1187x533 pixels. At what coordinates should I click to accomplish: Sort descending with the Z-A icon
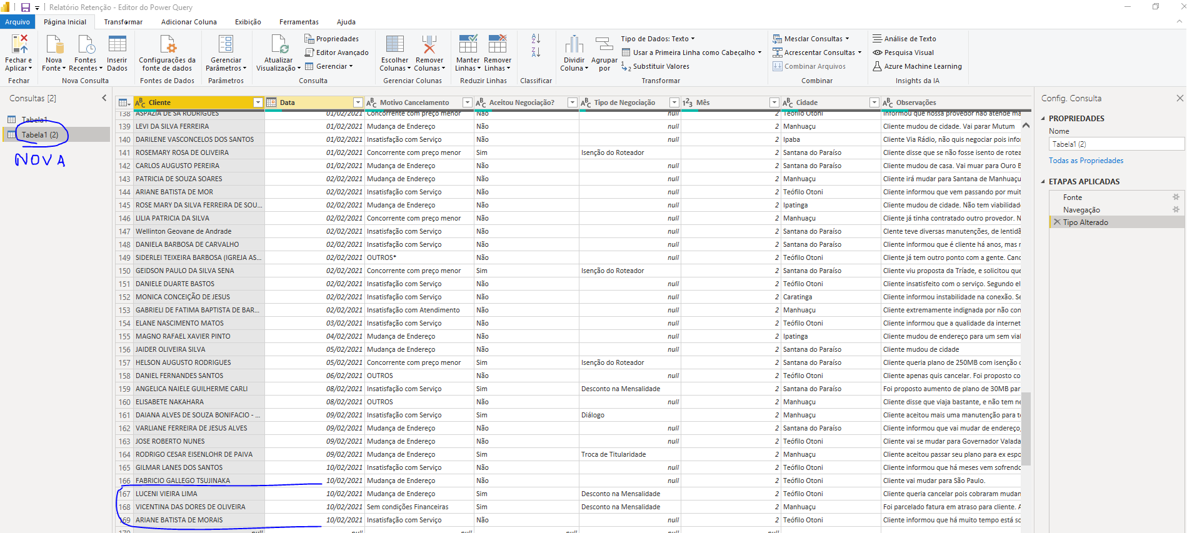point(536,52)
